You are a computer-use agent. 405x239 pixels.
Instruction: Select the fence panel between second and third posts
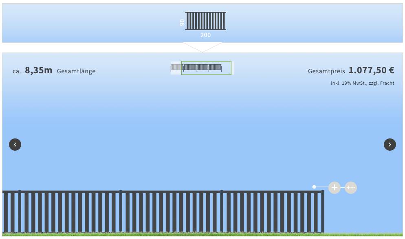[171, 212]
